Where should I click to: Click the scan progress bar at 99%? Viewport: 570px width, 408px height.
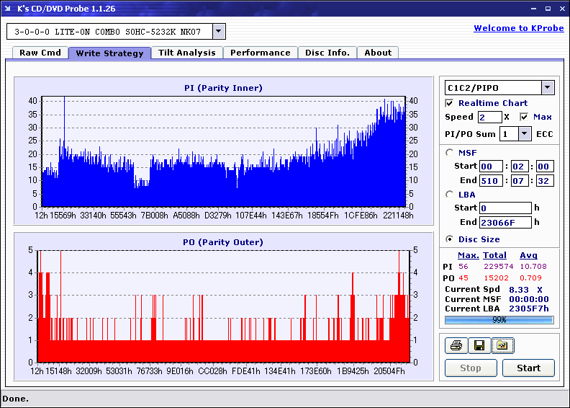[x=499, y=319]
